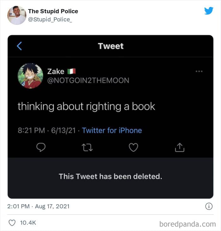This screenshot has height=231, width=221.
Task: Open the tweet info circle icon
Action: coord(209,206)
